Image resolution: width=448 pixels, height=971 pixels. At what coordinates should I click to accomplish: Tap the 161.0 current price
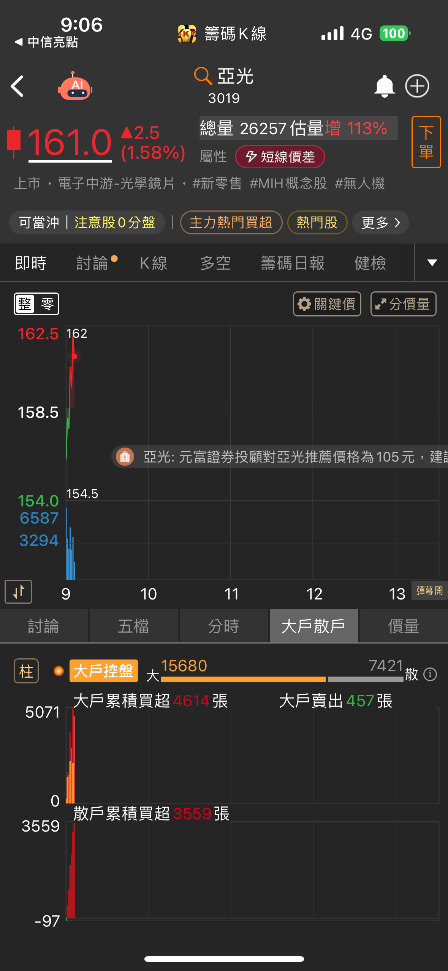(70, 143)
